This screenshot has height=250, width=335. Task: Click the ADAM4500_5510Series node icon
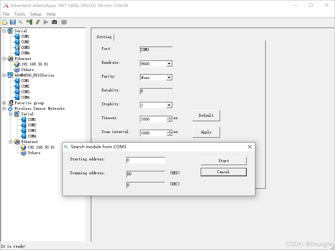click(10, 75)
